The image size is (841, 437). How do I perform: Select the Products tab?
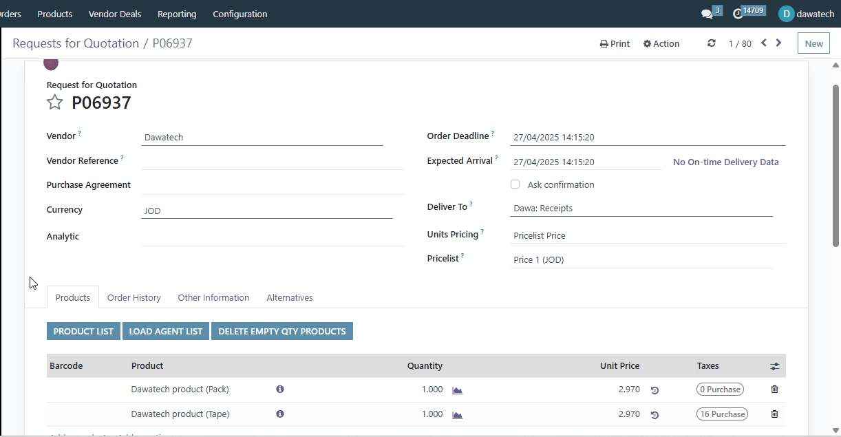[73, 297]
